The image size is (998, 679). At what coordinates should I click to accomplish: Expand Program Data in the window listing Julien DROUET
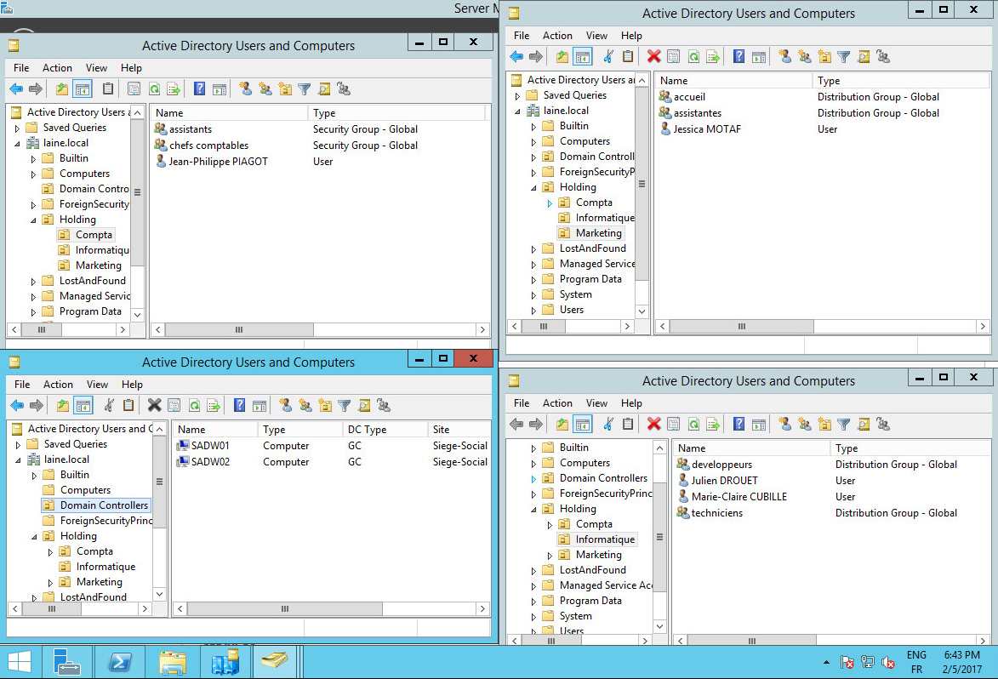(x=533, y=602)
